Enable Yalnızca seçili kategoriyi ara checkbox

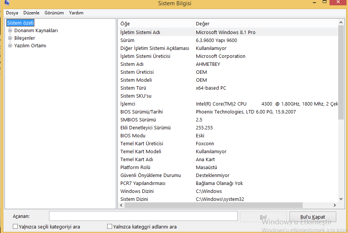pyautogui.click(x=15, y=227)
